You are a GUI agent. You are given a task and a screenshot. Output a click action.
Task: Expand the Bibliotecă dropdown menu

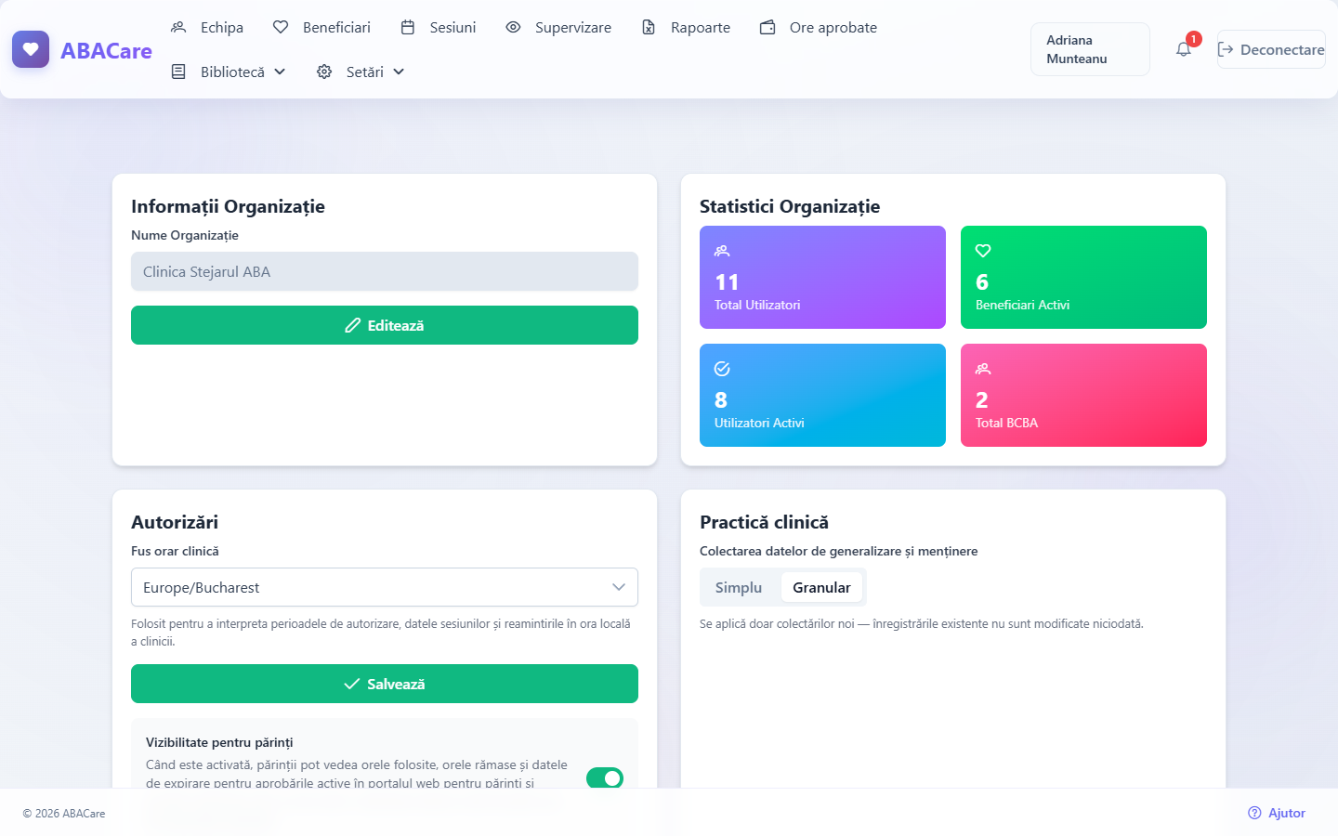(x=229, y=72)
